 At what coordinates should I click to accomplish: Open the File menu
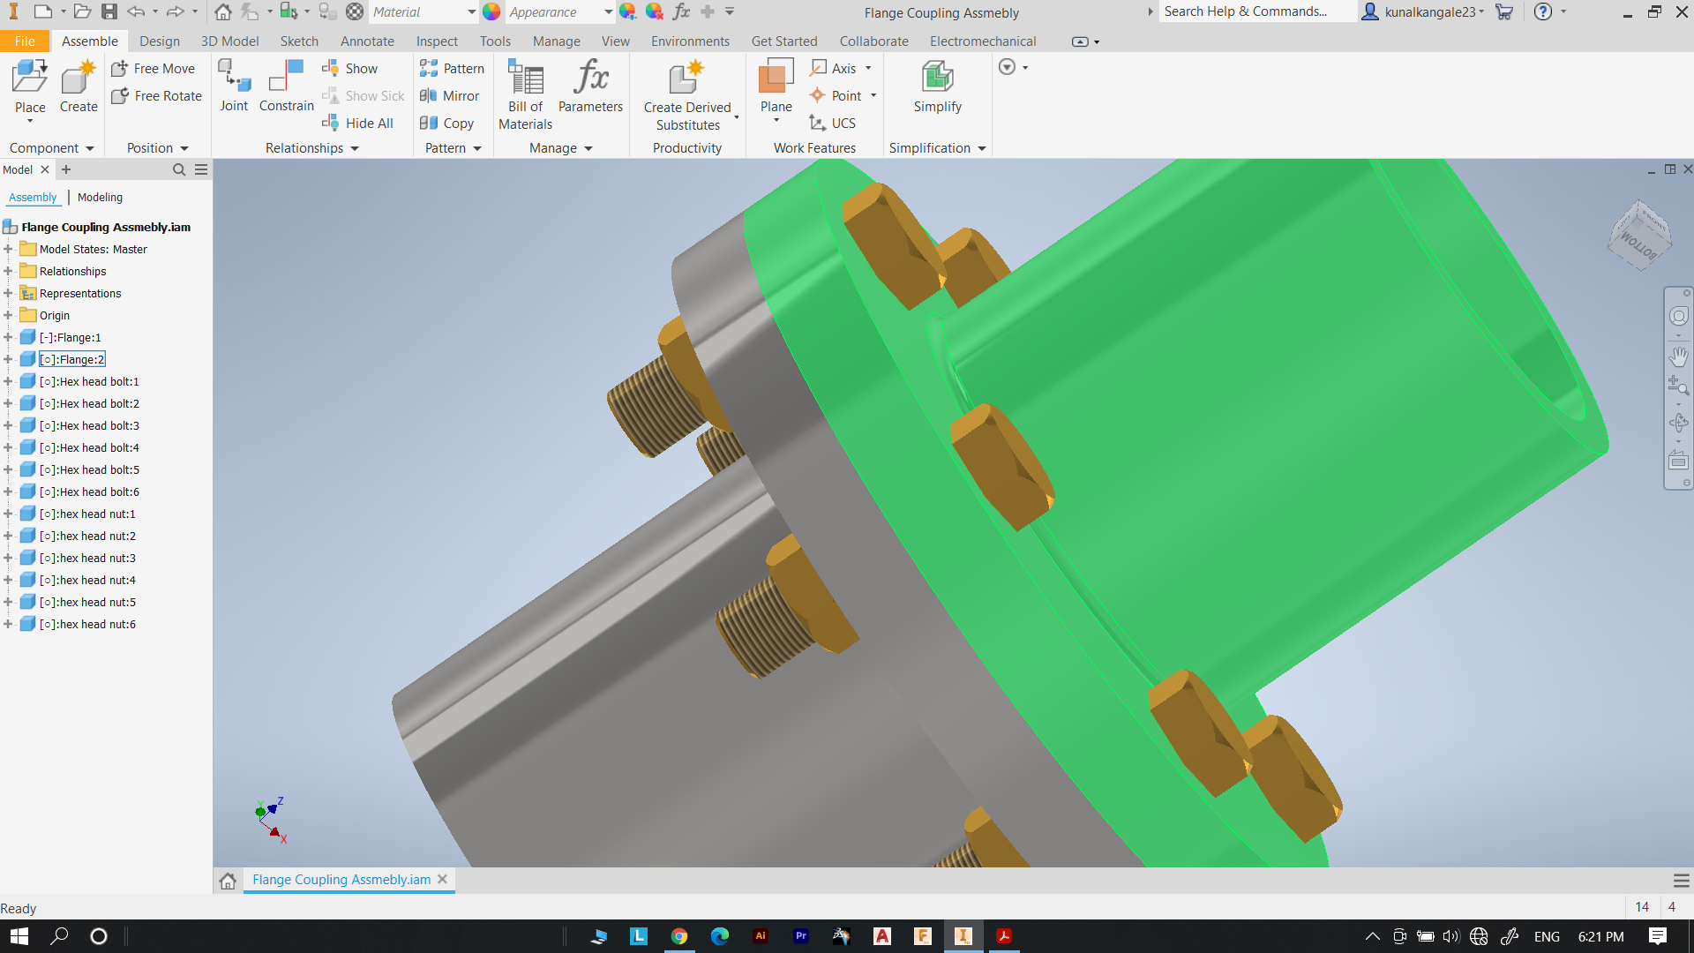tap(25, 41)
